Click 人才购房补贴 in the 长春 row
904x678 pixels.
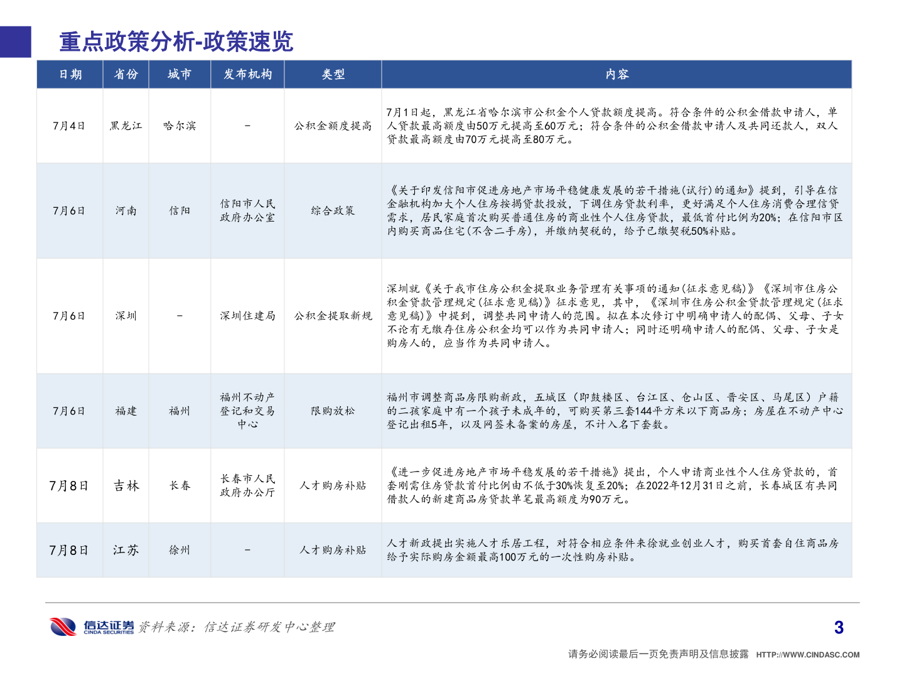click(333, 485)
